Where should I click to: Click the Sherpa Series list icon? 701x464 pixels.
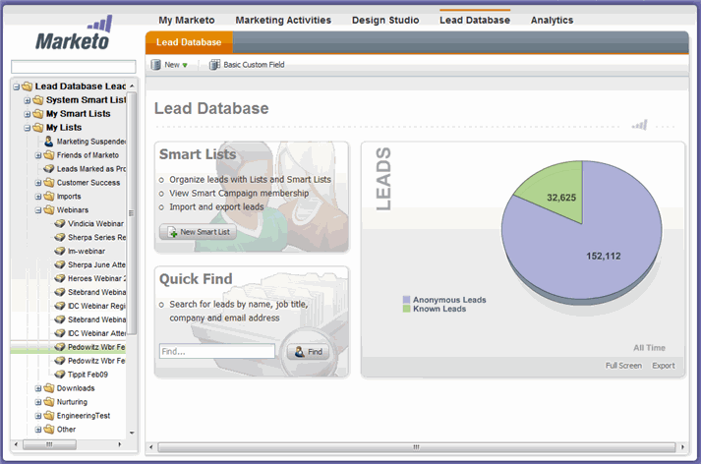point(59,237)
